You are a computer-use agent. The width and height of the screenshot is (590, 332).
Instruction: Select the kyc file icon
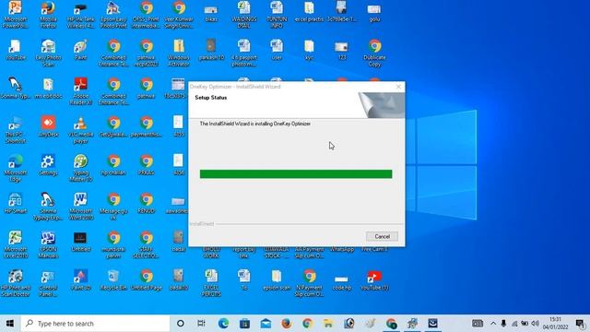click(x=309, y=50)
